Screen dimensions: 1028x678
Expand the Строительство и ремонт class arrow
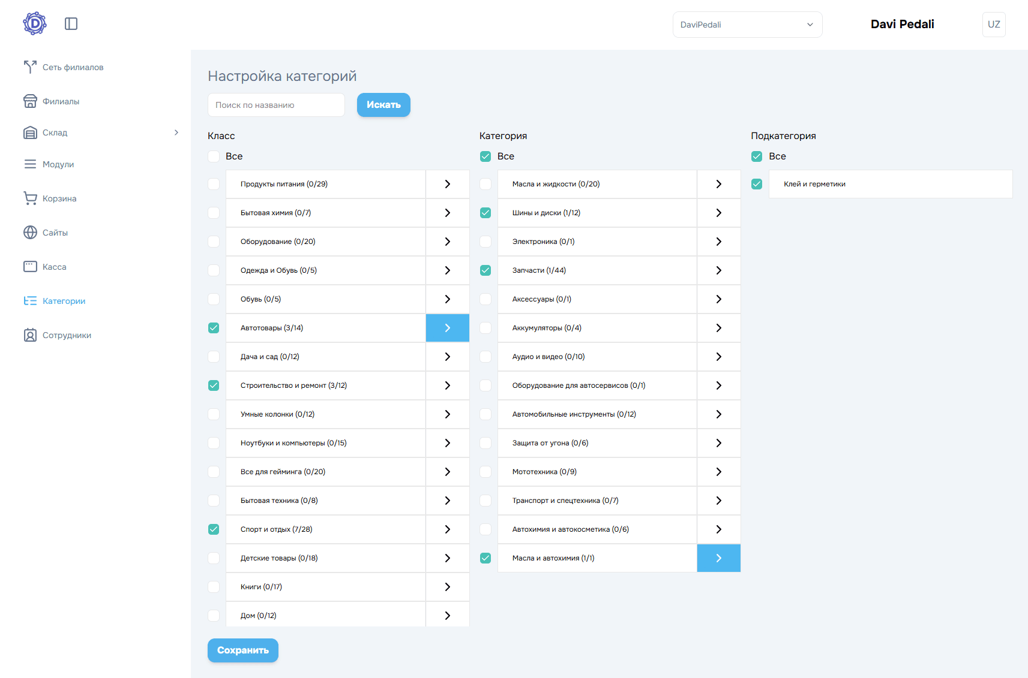pyautogui.click(x=447, y=385)
